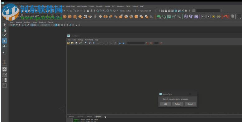The image size is (242, 122).
Task: Load script icon in Script Editor toolbar
Action: pyautogui.click(x=69, y=43)
